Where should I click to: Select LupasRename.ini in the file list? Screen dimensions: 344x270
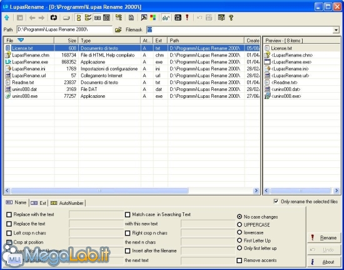pyautogui.click(x=29, y=69)
